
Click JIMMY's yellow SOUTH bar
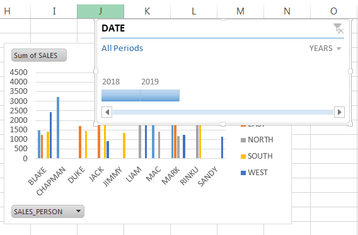click(124, 146)
